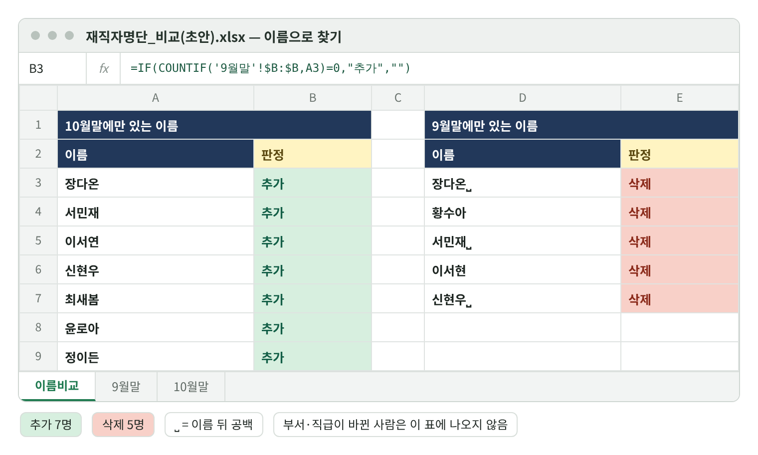Click the window title 재직자명단_비교(초안).xlsx
Viewport: 758px width, 455px height.
(x=166, y=36)
